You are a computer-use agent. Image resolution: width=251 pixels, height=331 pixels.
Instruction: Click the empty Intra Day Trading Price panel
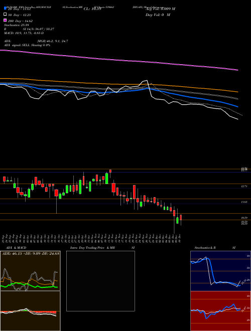point(100,281)
